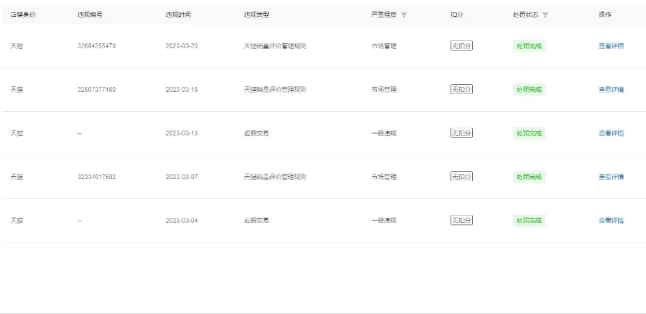The image size is (646, 314).
Task: Open 查看详情 for the 2023-03-23 violation
Action: pos(611,46)
